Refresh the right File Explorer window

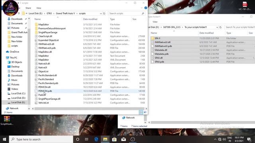(x=220, y=27)
